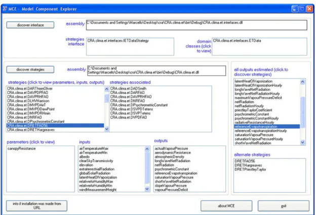This screenshot has height=215, width=316.
Task: Click the MCE title bar app icon
Action: coord(5,9)
